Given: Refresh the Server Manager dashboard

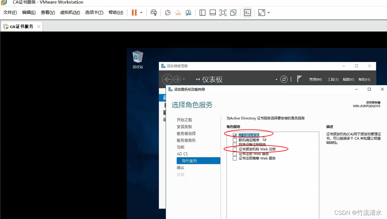Looking at the screenshot, I should 284,79.
